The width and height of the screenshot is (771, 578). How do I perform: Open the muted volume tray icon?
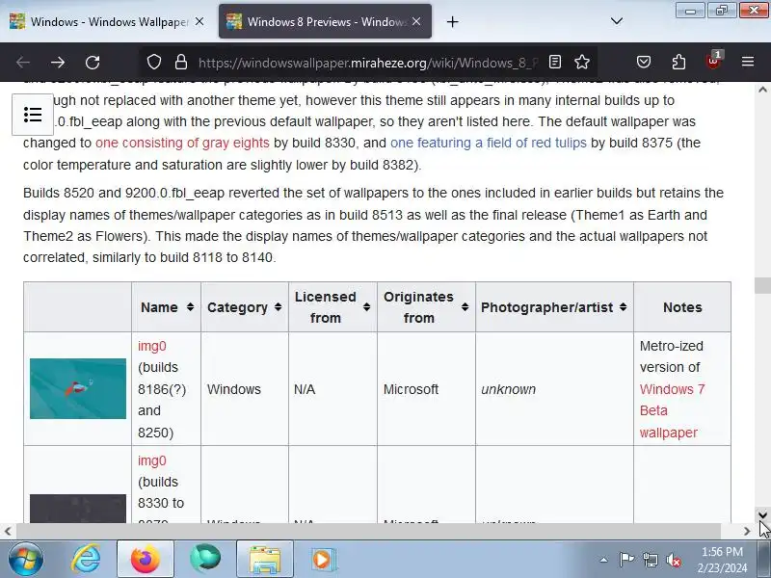[673, 560]
